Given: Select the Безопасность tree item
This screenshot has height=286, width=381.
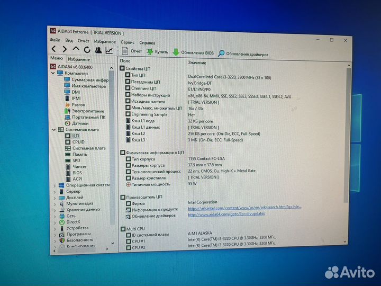Looking at the screenshot, I should point(76,240).
